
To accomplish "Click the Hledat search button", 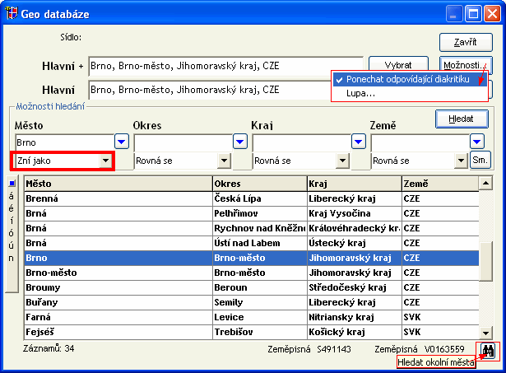I will coord(462,119).
